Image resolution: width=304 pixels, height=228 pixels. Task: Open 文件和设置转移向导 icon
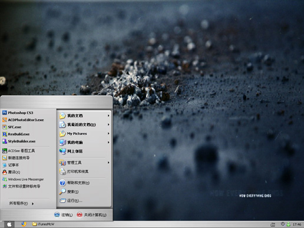pyautogui.click(x=5, y=186)
